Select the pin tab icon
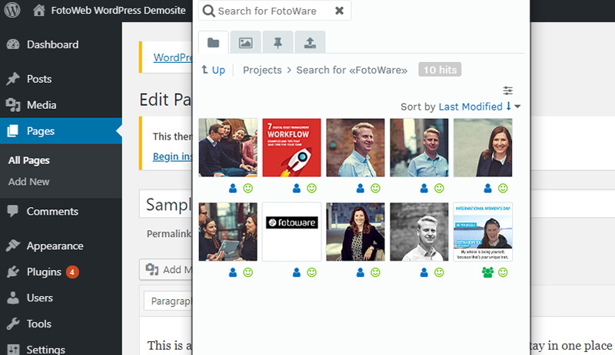Viewport: 615px width, 355px height. pos(278,42)
